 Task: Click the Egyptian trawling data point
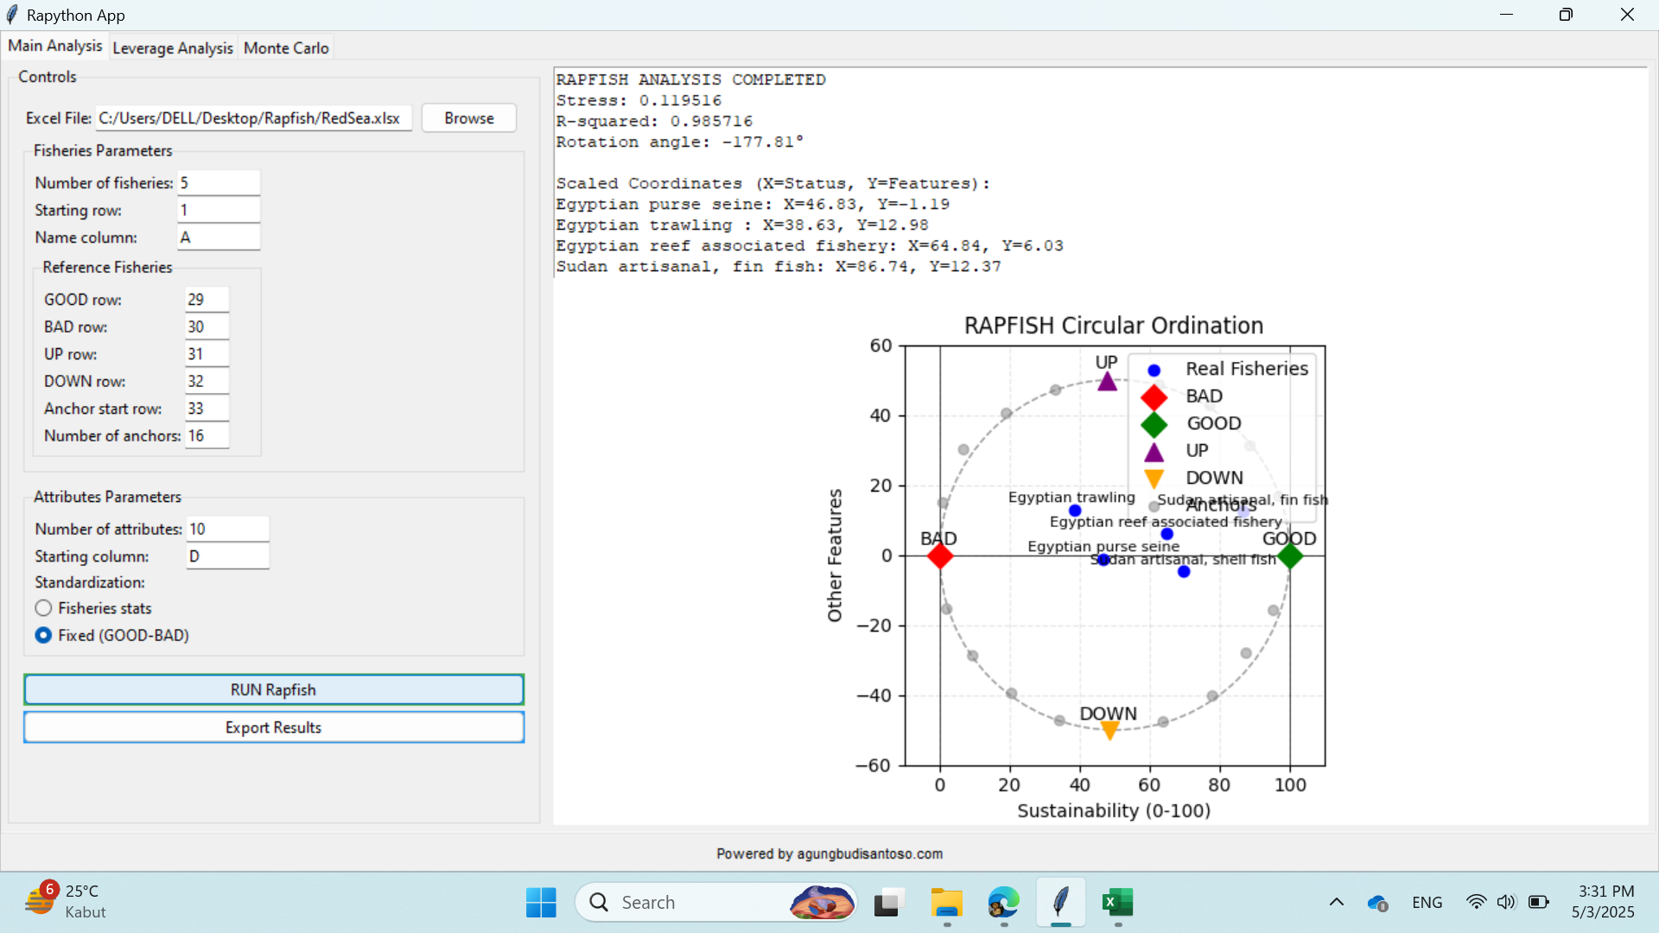[1075, 511]
